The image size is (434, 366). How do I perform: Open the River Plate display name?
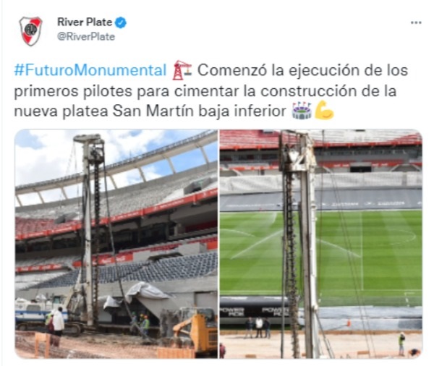(85, 22)
